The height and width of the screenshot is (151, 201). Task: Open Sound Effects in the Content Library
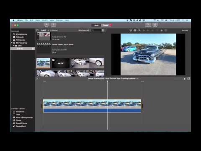click(20, 123)
